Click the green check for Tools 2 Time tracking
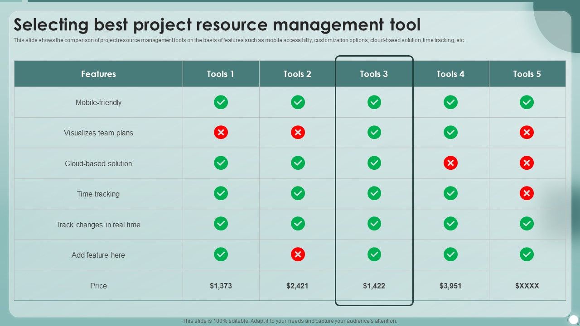 click(298, 193)
